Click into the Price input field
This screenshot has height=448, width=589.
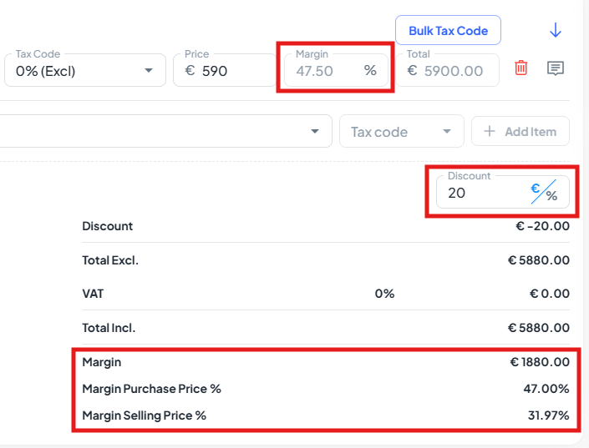[224, 70]
